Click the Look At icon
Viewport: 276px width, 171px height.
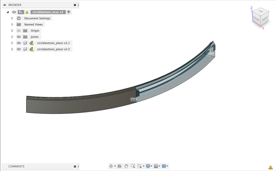[x=119, y=166]
